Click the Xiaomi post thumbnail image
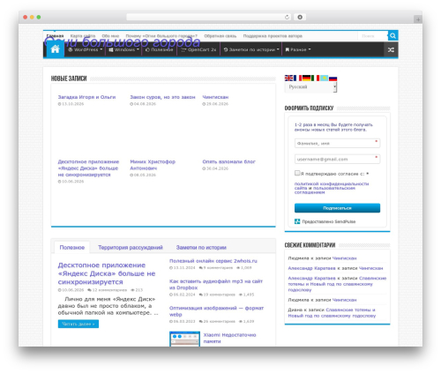Image resolution: width=441 pixels, height=373 pixels. [184, 339]
